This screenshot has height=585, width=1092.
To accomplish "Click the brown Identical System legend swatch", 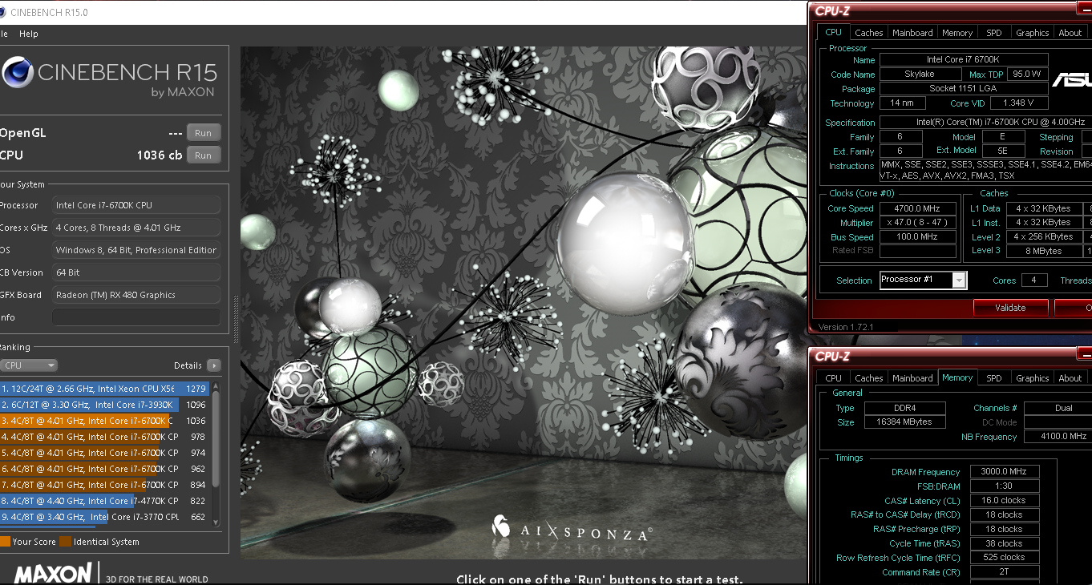I will pos(66,542).
